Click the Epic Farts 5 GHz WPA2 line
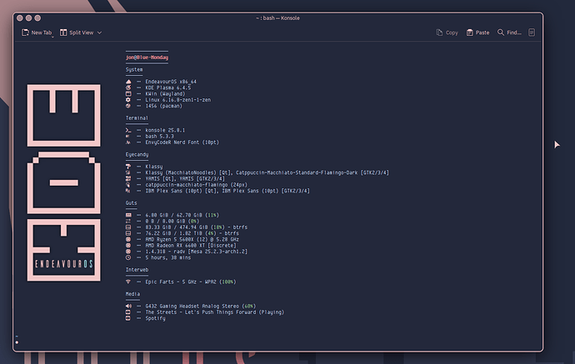Viewport: 575px width, 364px height. (x=191, y=282)
